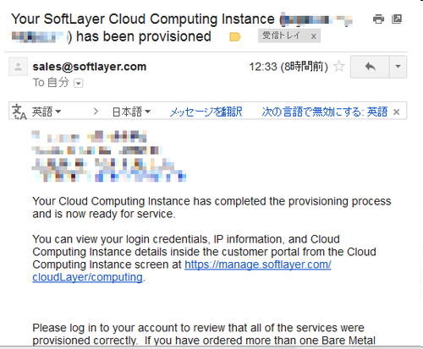Open source language 英語 dropdown
Image resolution: width=423 pixels, height=349 pixels.
point(47,112)
